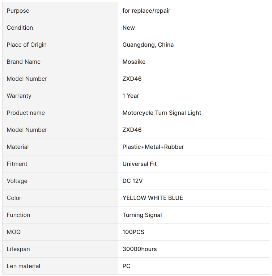Click the Voltage label cell
The image size is (272, 276).
60,181
